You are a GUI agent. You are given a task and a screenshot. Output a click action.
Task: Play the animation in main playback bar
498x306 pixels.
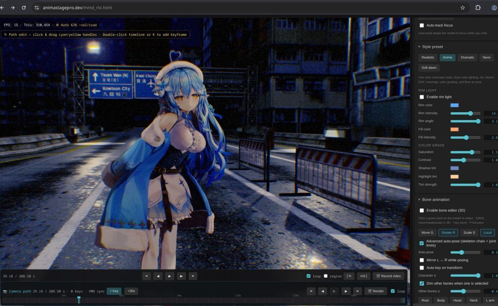click(x=170, y=276)
